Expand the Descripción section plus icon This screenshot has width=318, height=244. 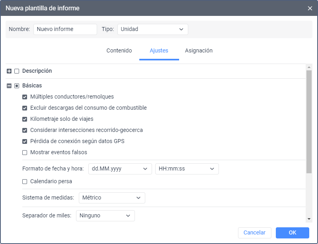[9, 71]
